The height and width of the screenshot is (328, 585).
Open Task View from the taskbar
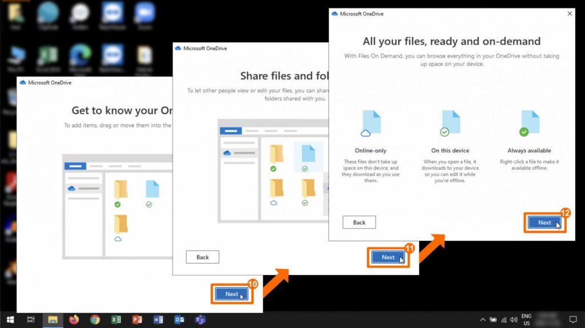tap(31, 320)
